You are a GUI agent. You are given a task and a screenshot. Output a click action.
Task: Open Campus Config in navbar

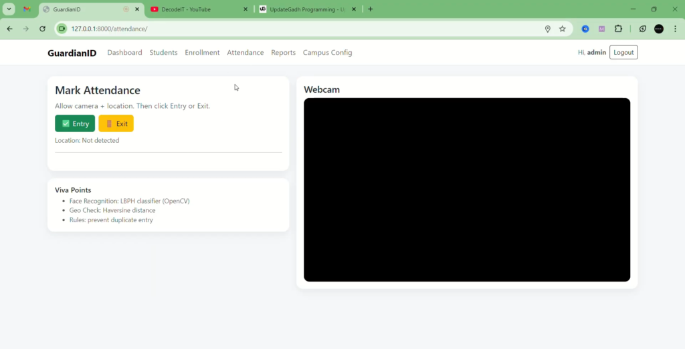pos(327,52)
